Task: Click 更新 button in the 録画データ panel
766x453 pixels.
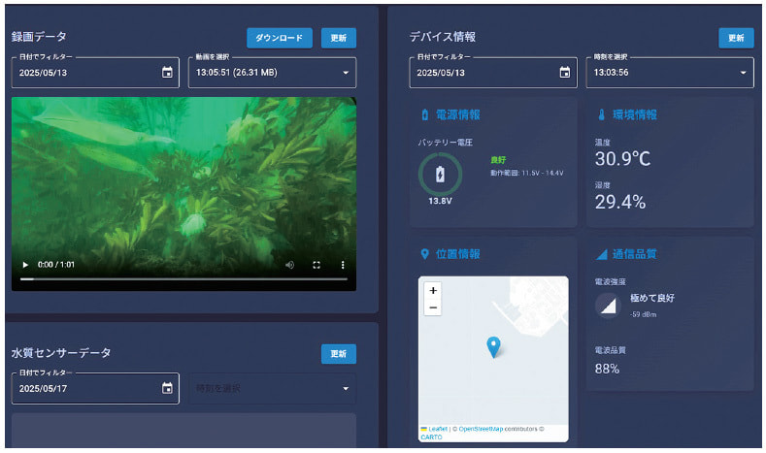Action: click(x=338, y=38)
